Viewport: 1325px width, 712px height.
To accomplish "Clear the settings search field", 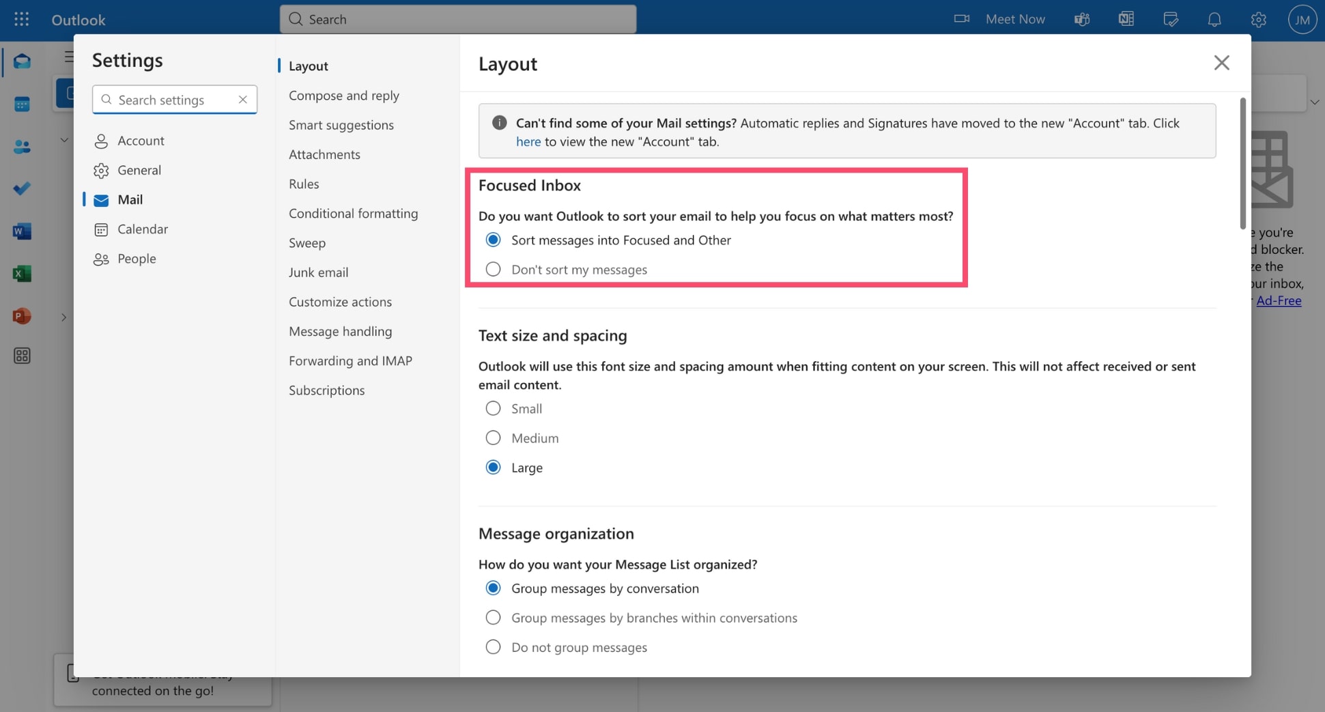I will coord(243,100).
